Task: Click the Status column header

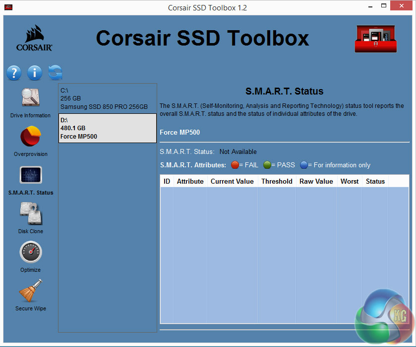Action: pos(375,181)
